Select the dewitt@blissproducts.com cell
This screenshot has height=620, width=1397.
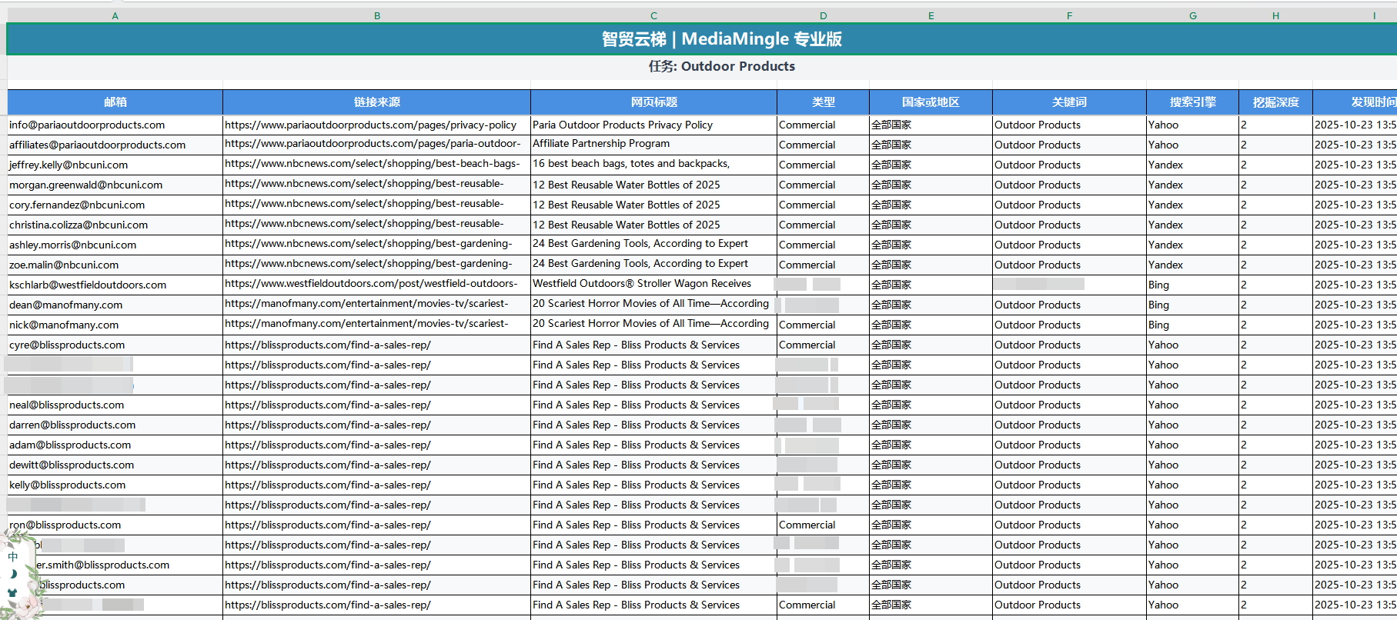[115, 465]
